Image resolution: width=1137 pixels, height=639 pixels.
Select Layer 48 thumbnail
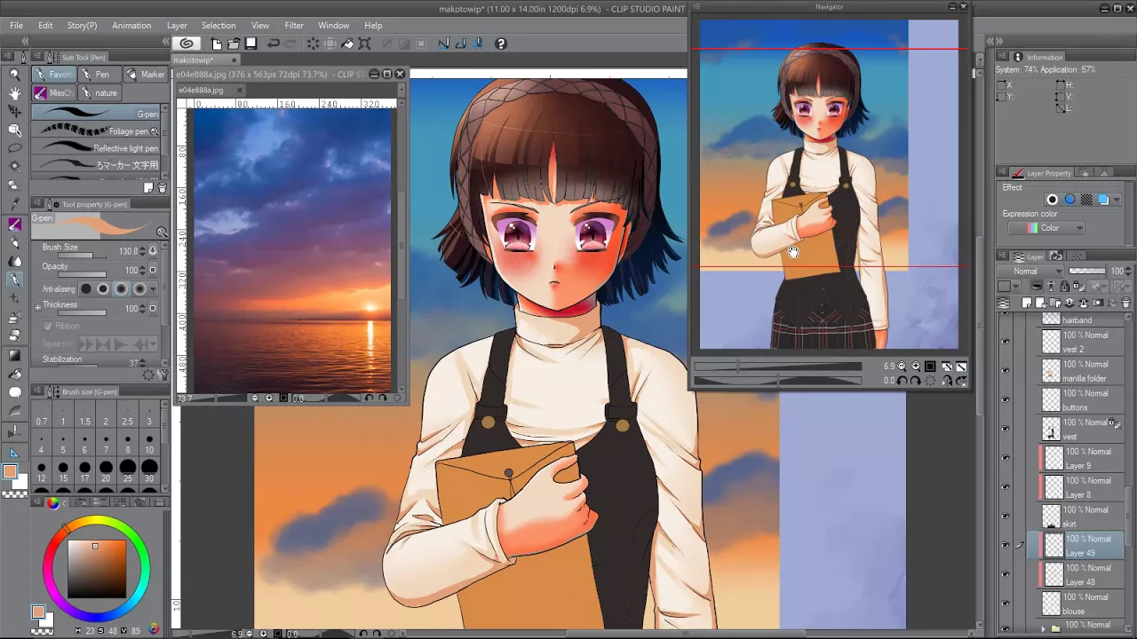(x=1053, y=574)
